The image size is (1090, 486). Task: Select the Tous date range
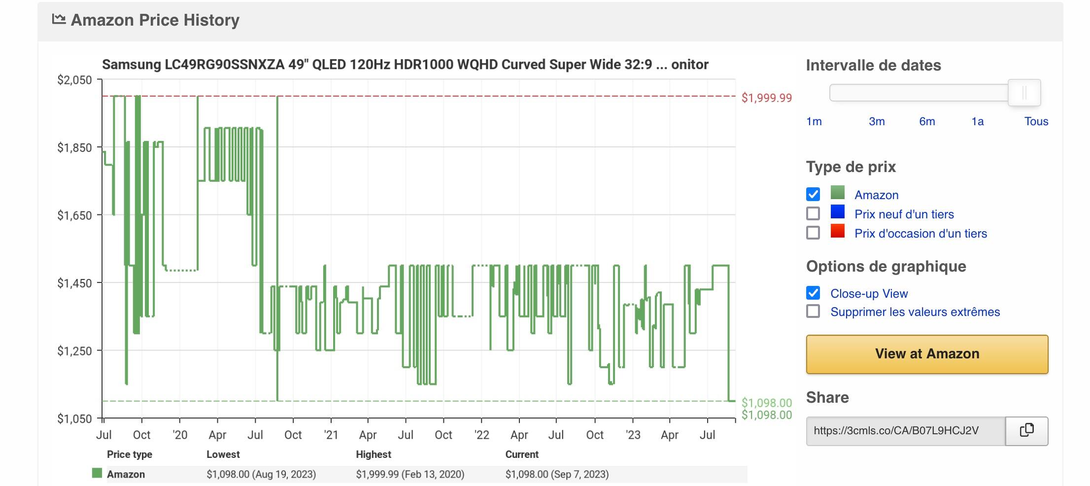click(1036, 121)
